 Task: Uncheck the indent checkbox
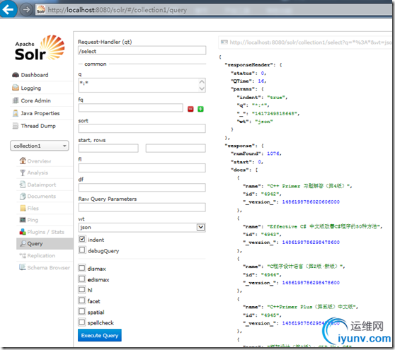click(82, 239)
